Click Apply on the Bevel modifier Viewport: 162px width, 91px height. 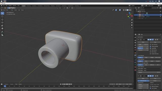tap(143, 42)
